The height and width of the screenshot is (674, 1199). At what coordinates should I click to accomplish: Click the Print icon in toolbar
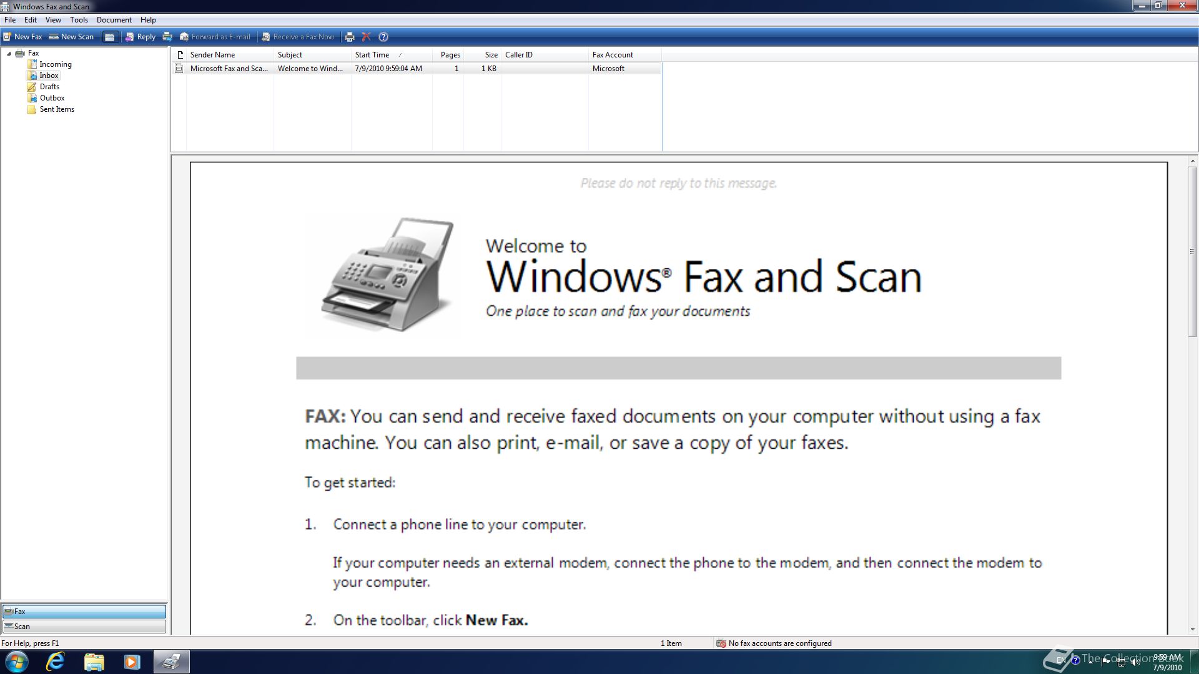pos(350,37)
